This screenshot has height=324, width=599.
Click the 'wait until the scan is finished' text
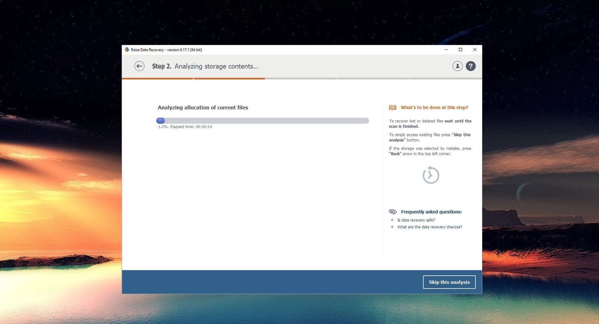[430, 124]
